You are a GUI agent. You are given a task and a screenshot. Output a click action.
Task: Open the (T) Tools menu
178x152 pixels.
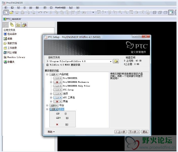51,8
